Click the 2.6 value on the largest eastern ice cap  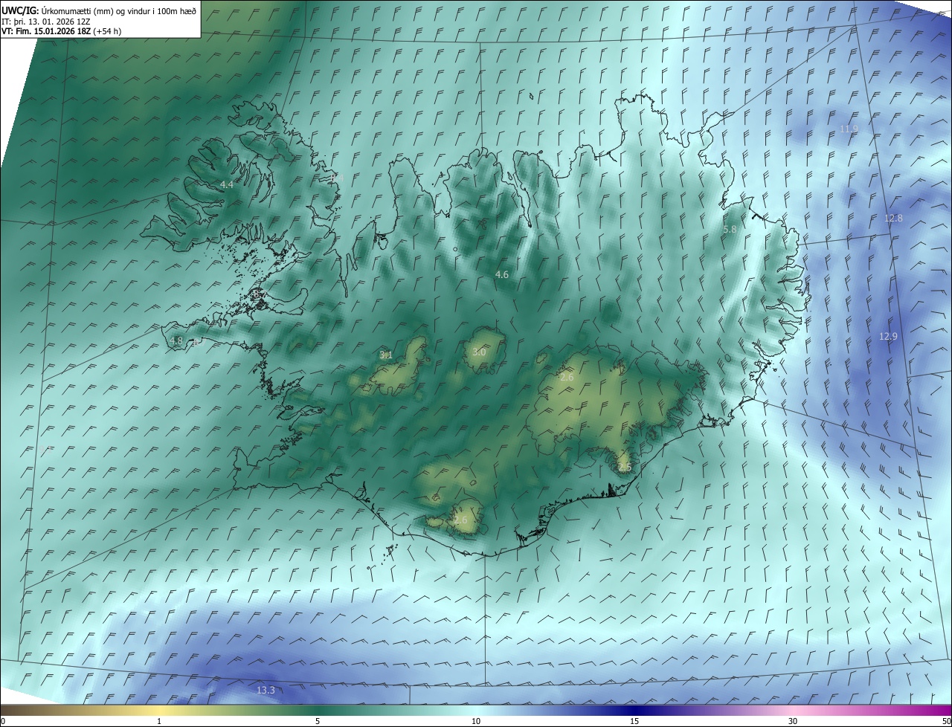567,378
